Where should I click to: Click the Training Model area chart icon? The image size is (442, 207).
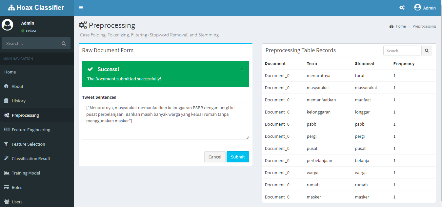(7, 173)
